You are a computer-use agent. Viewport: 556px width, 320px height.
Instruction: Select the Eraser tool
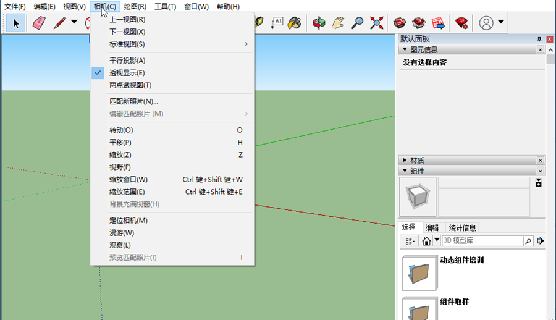point(39,23)
